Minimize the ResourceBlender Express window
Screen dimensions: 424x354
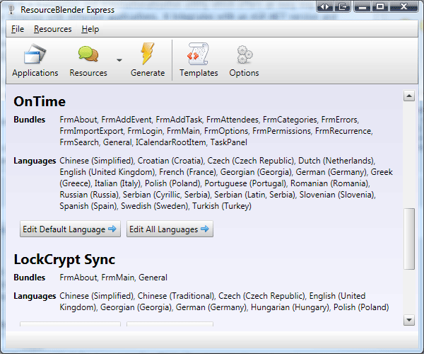coord(363,6)
